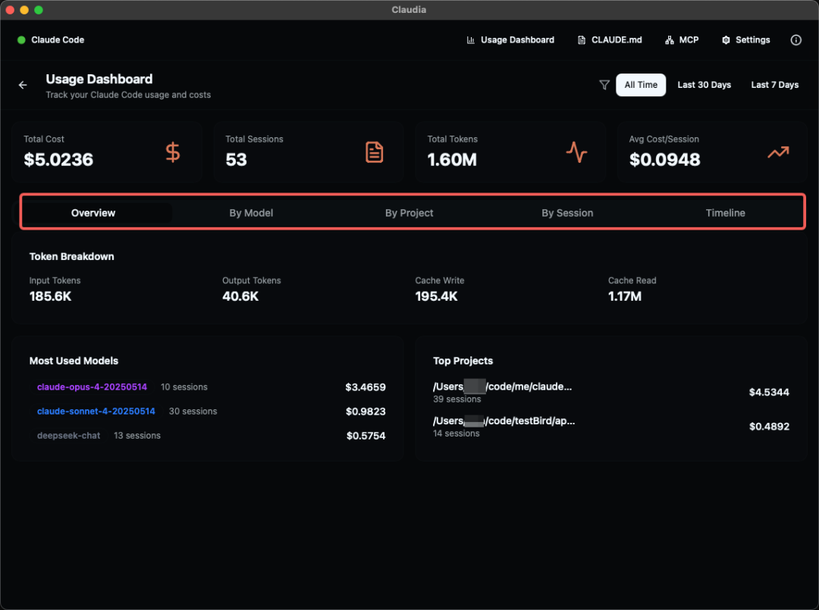Click the $0.0948 average cost value
This screenshot has height=610, width=819.
(x=664, y=160)
